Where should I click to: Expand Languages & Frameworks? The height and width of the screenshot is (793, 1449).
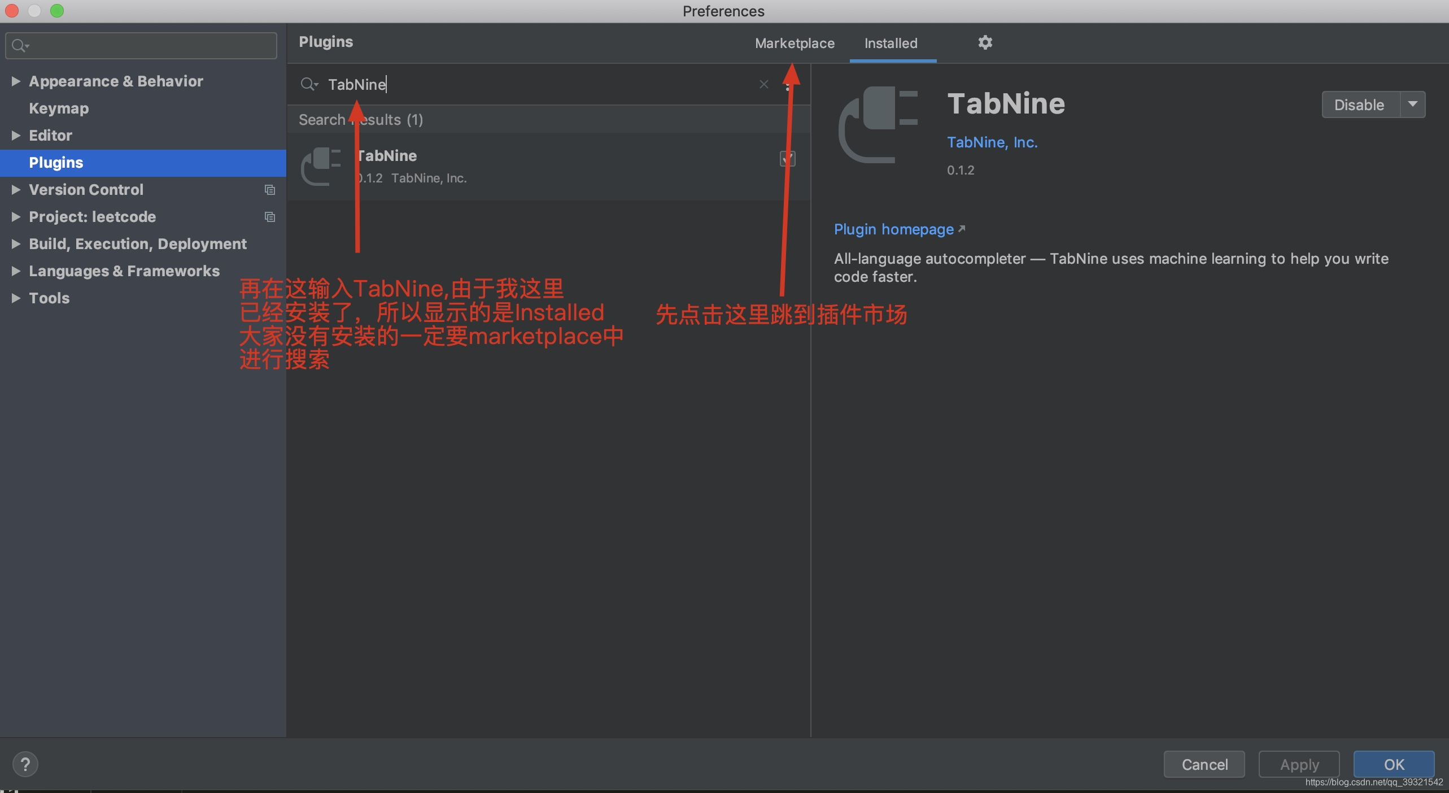(16, 271)
